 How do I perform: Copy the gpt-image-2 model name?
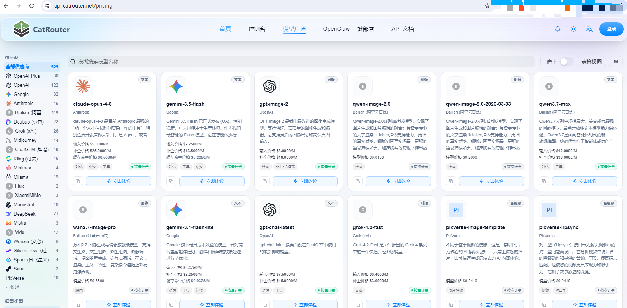(x=265, y=181)
